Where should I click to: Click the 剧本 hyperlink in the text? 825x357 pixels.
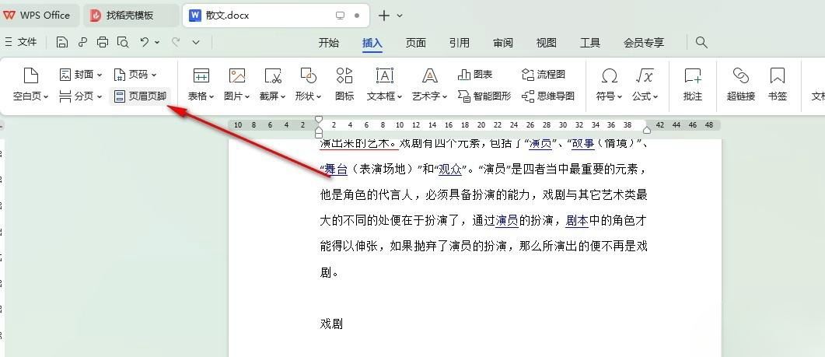(577, 221)
